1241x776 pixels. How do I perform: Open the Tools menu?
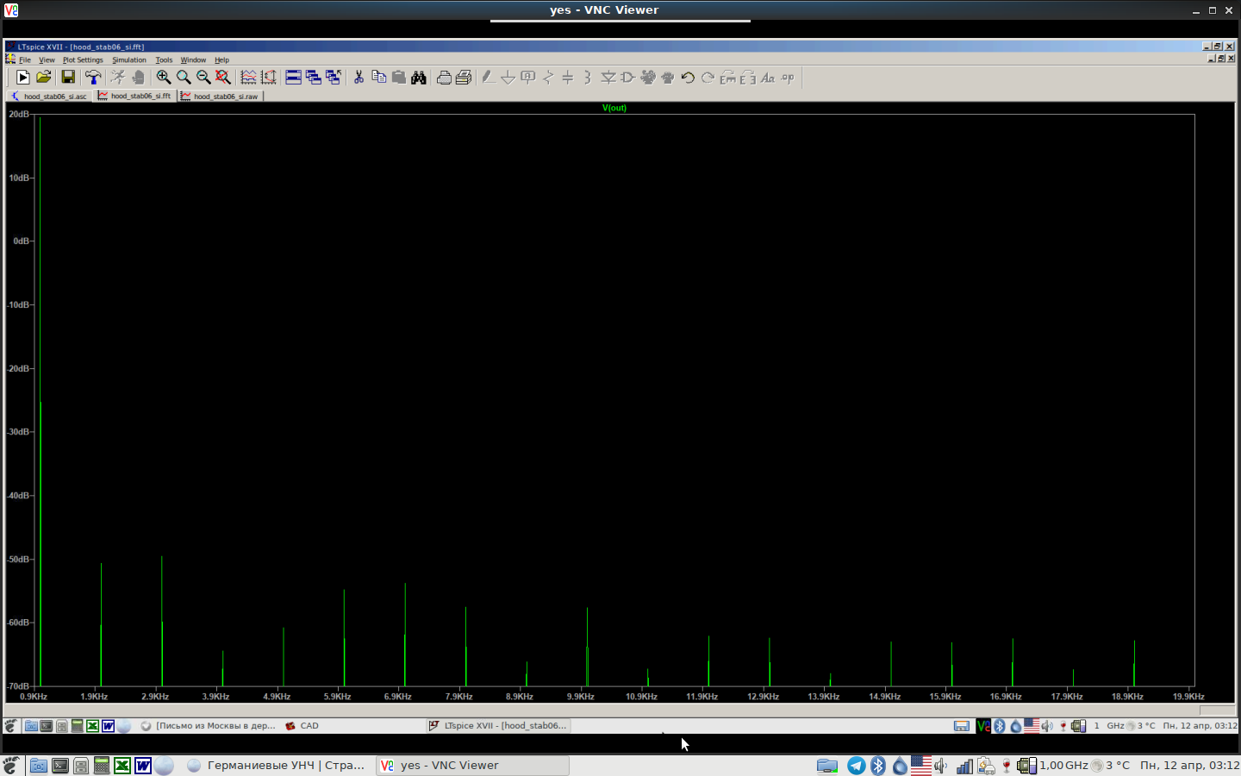[x=164, y=60]
